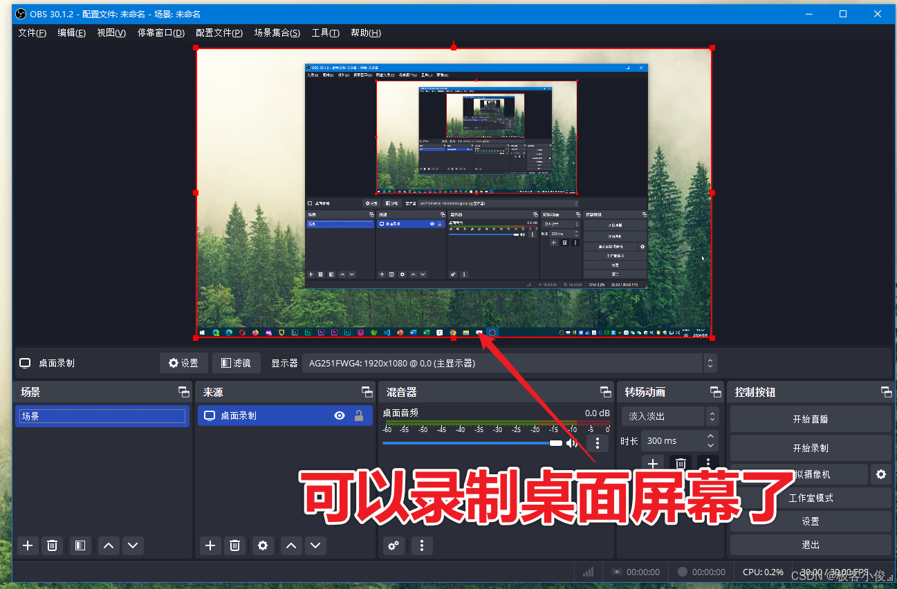Enable 工作室模式 studio mode

811,498
